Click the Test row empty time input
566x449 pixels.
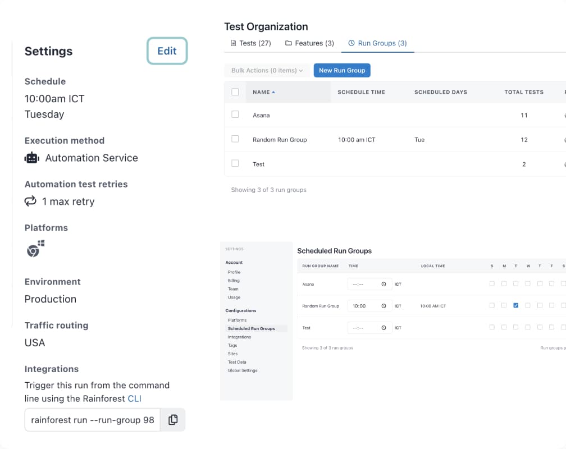point(369,328)
